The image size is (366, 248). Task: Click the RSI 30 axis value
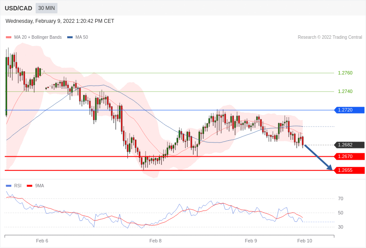tap(341, 227)
